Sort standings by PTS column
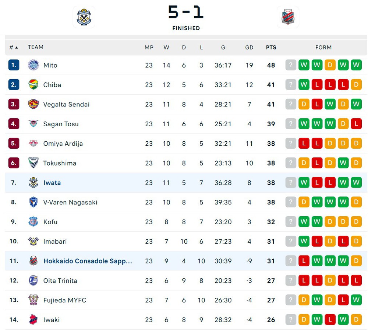This screenshot has width=368, height=330. [271, 47]
